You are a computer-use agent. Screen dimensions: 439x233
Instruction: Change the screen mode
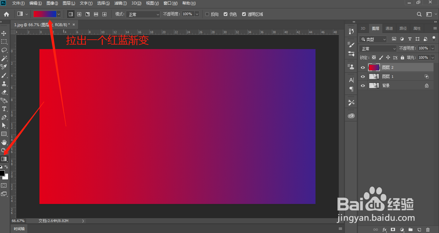[4, 194]
